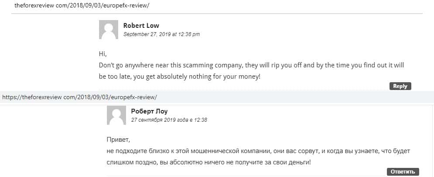
Task: Click the September 27, 2019 timestamp
Action: tap(161, 34)
